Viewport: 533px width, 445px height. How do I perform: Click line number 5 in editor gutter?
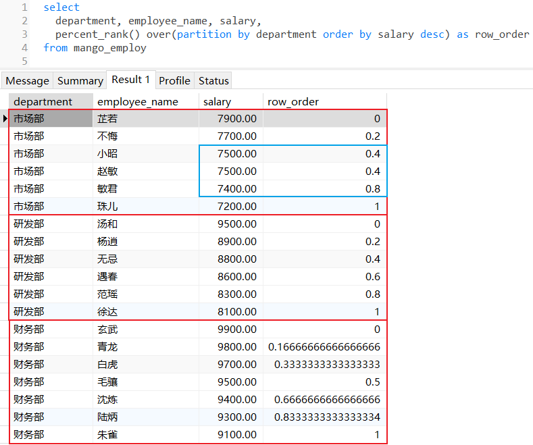click(x=24, y=61)
